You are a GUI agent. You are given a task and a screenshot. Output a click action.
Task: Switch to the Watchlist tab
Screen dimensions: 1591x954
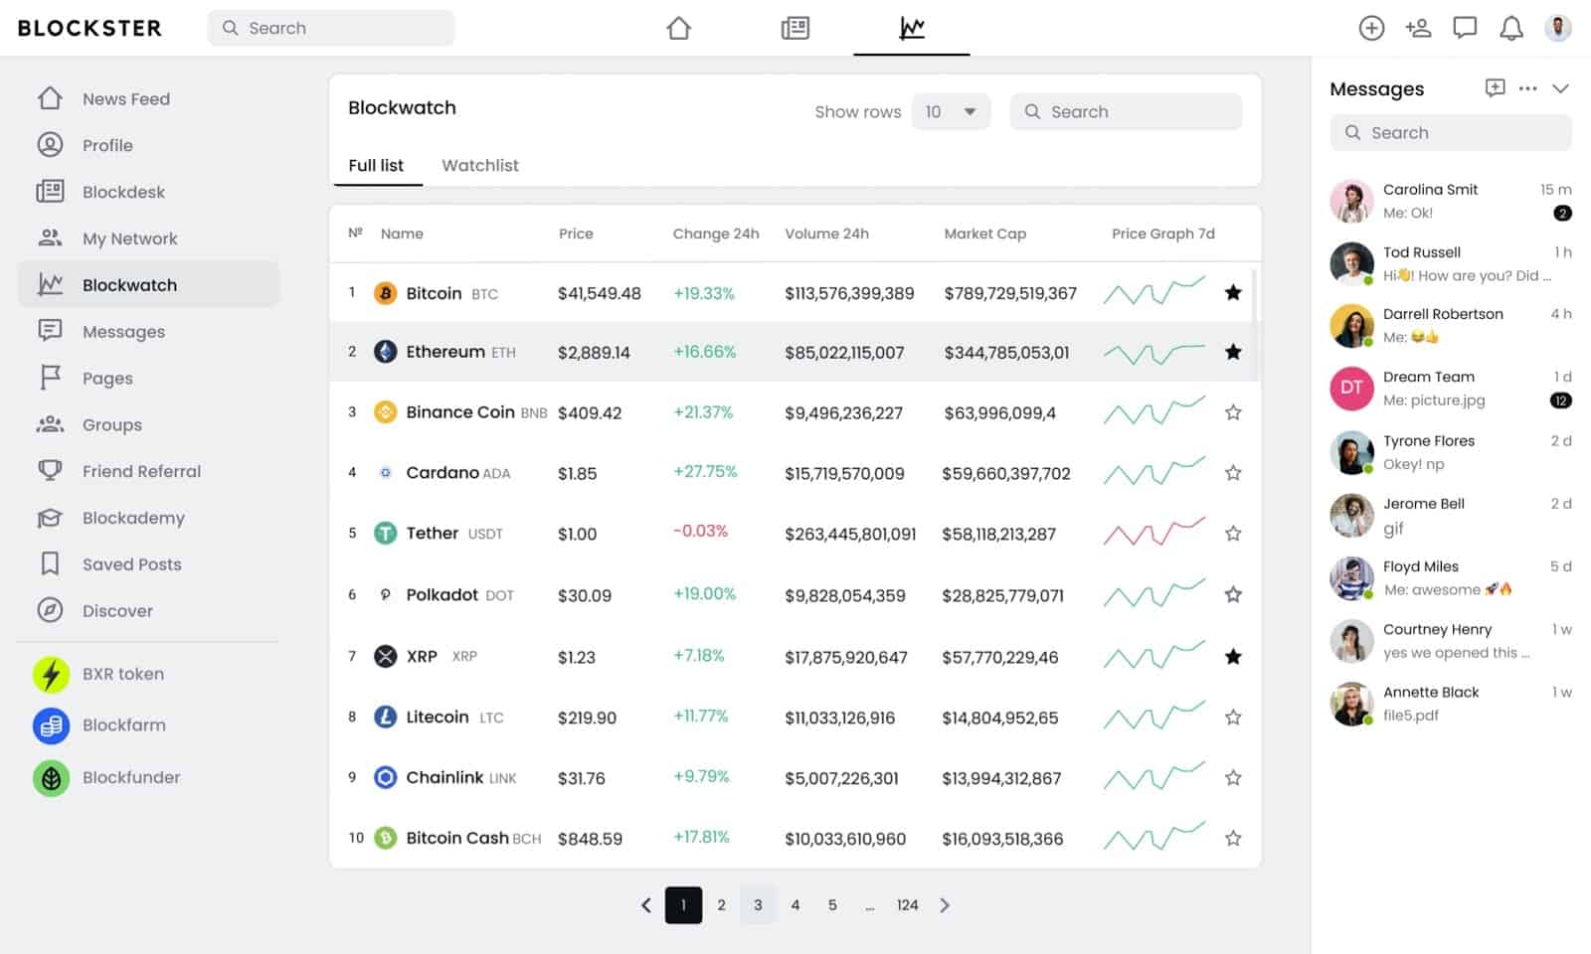pyautogui.click(x=480, y=165)
